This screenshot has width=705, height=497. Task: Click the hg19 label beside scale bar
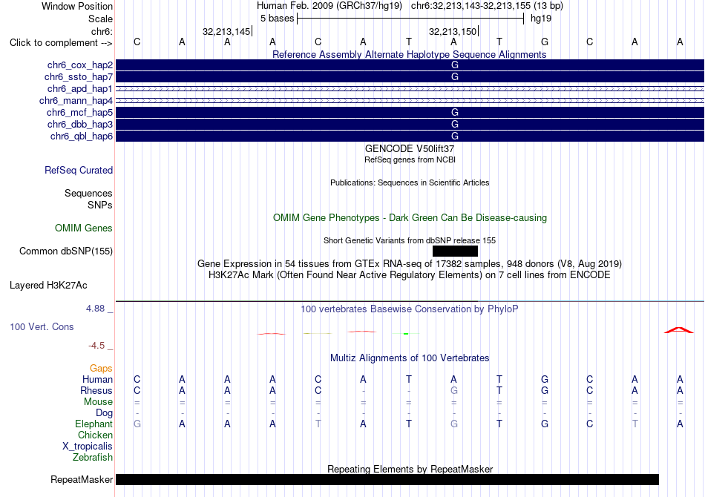(x=541, y=19)
